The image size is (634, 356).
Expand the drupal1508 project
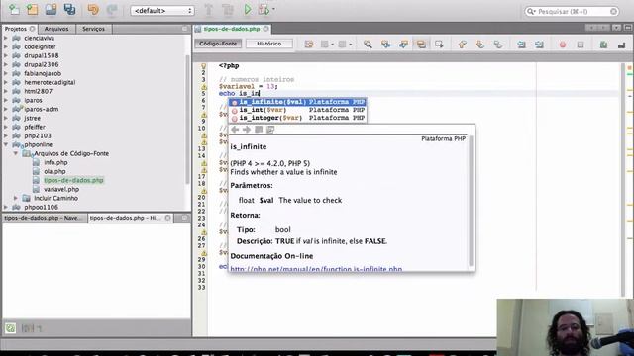(x=6, y=55)
